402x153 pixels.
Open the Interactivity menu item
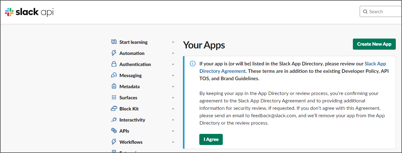pyautogui.click(x=132, y=120)
